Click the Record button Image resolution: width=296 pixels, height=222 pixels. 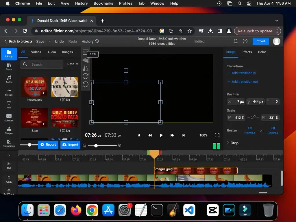click(48, 145)
